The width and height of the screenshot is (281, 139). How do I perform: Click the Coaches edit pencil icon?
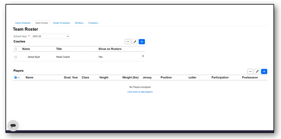point(135,42)
